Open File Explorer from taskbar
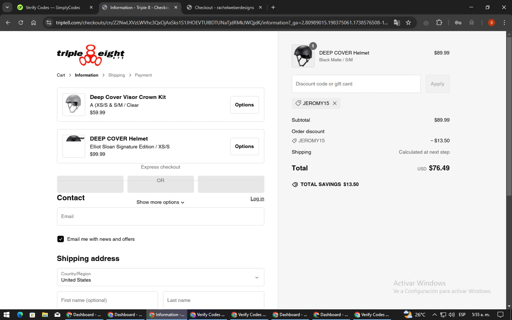512x320 pixels. coord(45,315)
